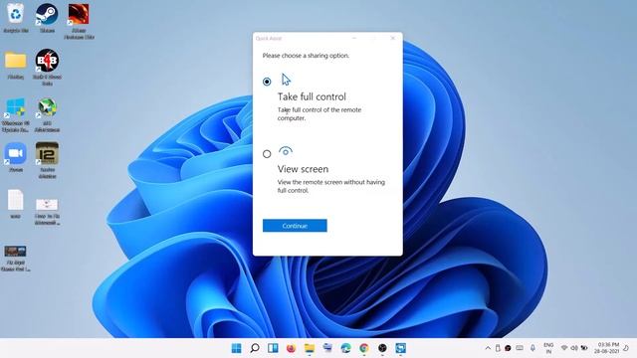Screen dimensions: 637x358
Task: Open the Windows Start menu
Action: 236,348
